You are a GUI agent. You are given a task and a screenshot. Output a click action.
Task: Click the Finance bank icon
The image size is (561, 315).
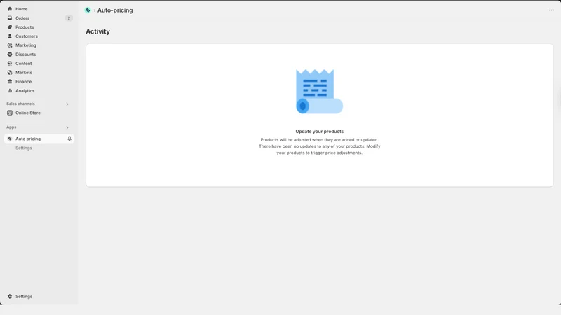(10, 82)
